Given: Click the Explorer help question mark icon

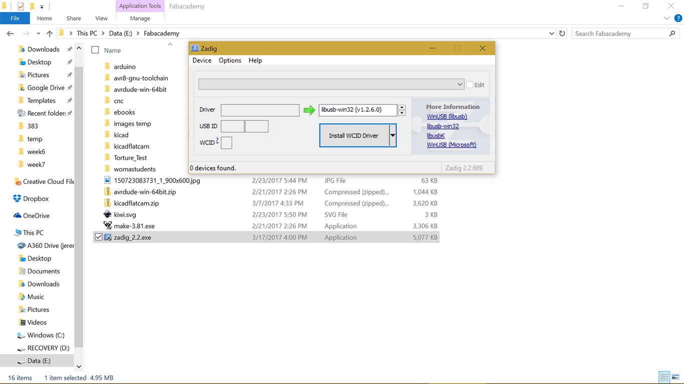Looking at the screenshot, I should [x=678, y=18].
